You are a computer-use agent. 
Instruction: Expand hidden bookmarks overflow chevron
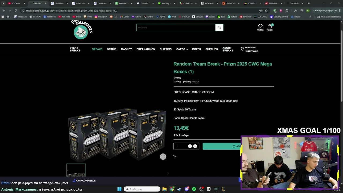coord(310,17)
